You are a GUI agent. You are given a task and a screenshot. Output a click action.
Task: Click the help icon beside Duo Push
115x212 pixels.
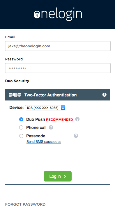[x=77, y=119]
